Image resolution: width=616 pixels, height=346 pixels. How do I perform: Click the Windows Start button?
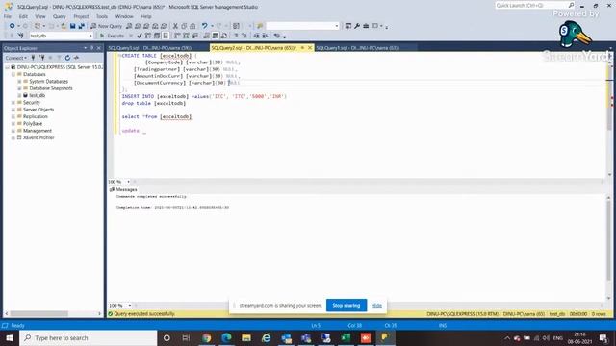click(10, 337)
